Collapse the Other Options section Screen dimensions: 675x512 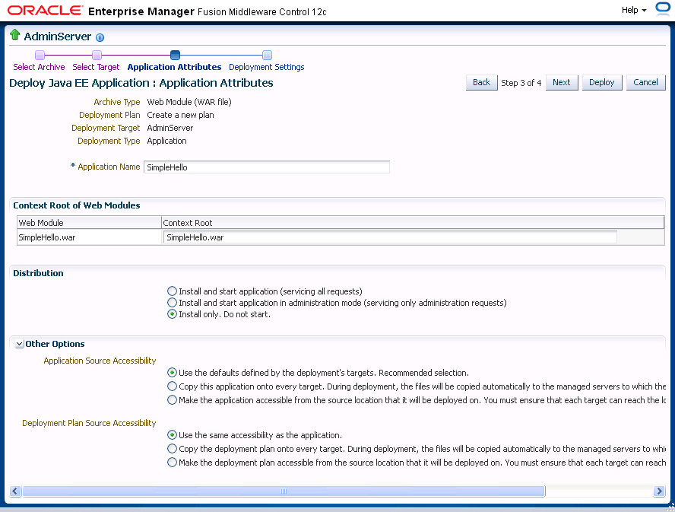click(20, 345)
